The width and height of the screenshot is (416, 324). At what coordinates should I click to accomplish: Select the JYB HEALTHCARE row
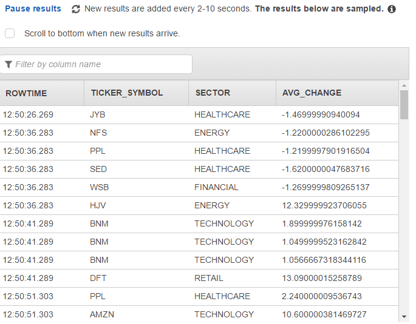[x=199, y=115]
